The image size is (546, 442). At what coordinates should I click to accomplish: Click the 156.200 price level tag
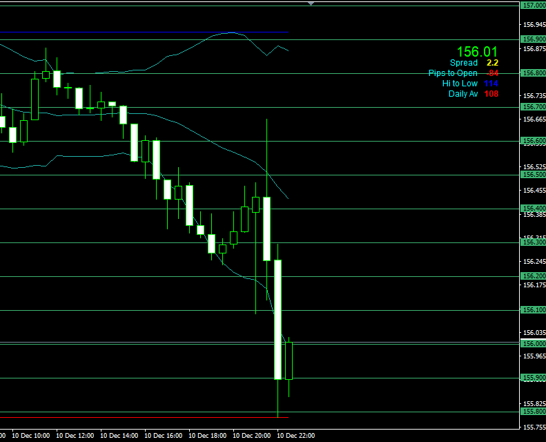click(533, 276)
